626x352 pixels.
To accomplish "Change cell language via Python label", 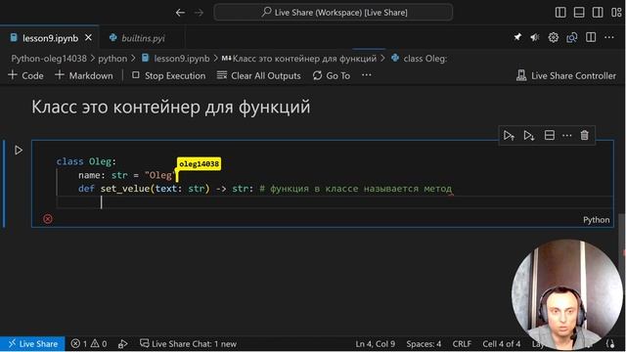I will [x=596, y=220].
